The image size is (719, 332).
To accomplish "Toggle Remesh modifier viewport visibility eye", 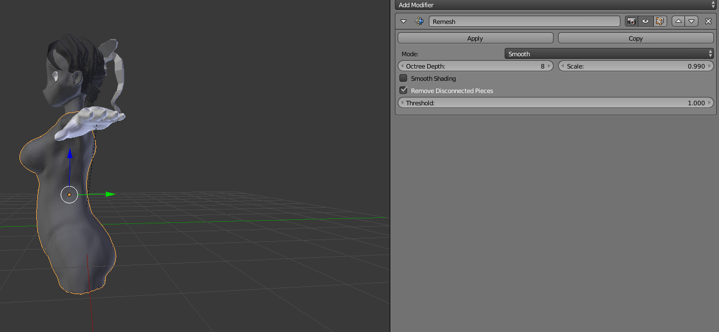I will coord(645,21).
